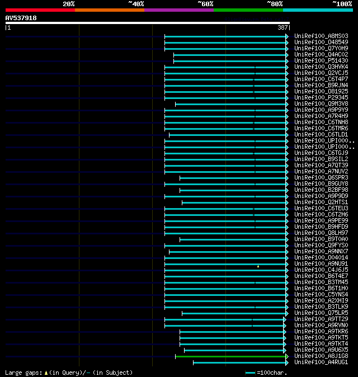Select label UniRef100_A9TT29
358x377 pixels.
point(321,319)
